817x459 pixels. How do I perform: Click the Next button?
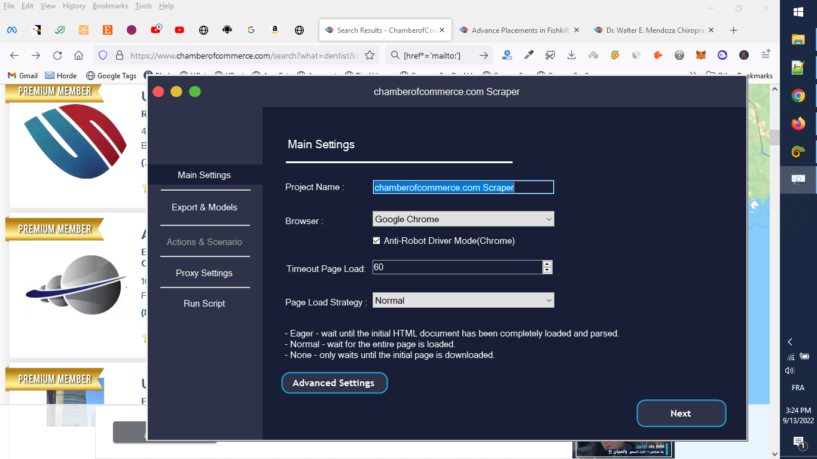point(681,413)
